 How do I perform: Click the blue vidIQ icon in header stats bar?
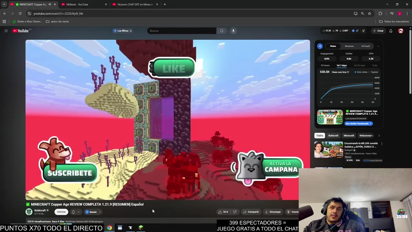pos(353,31)
